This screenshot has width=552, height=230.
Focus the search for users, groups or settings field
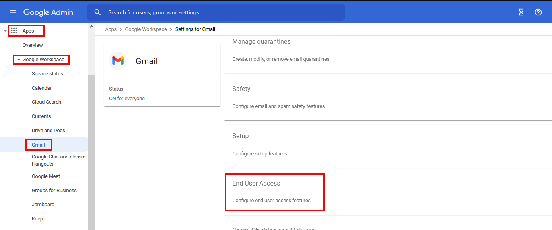pyautogui.click(x=216, y=12)
